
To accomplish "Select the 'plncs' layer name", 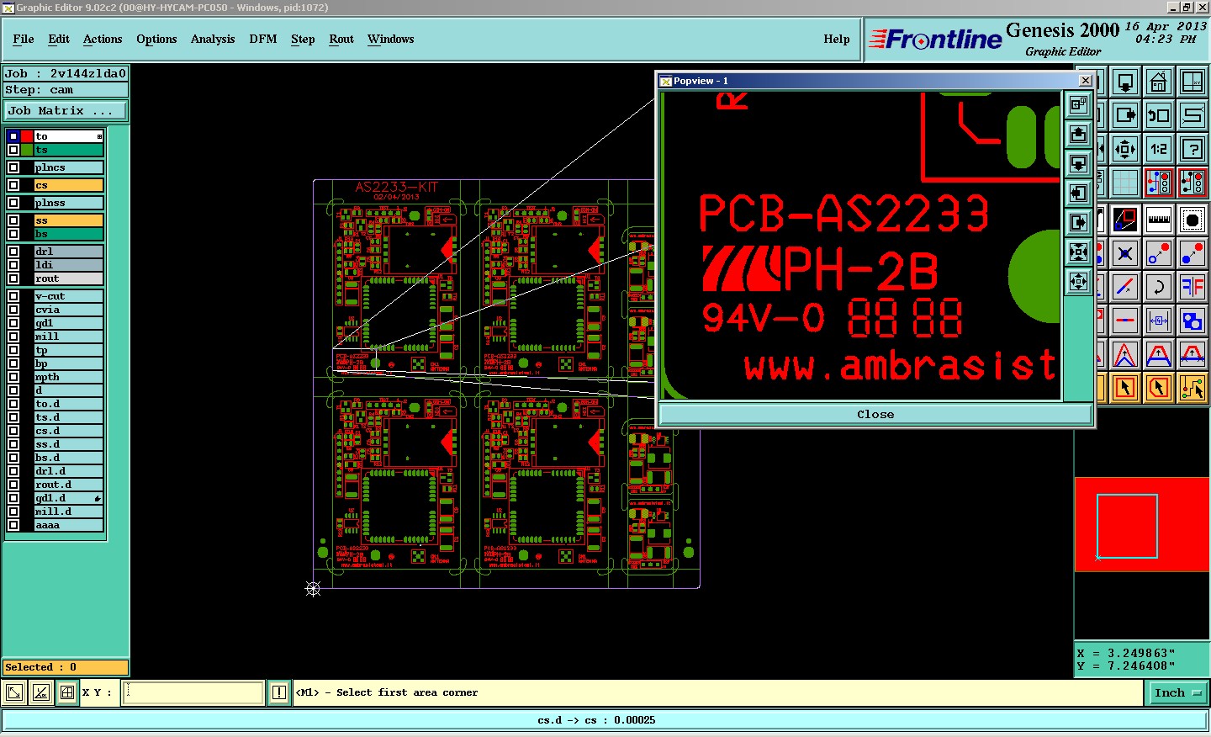I will 69,167.
